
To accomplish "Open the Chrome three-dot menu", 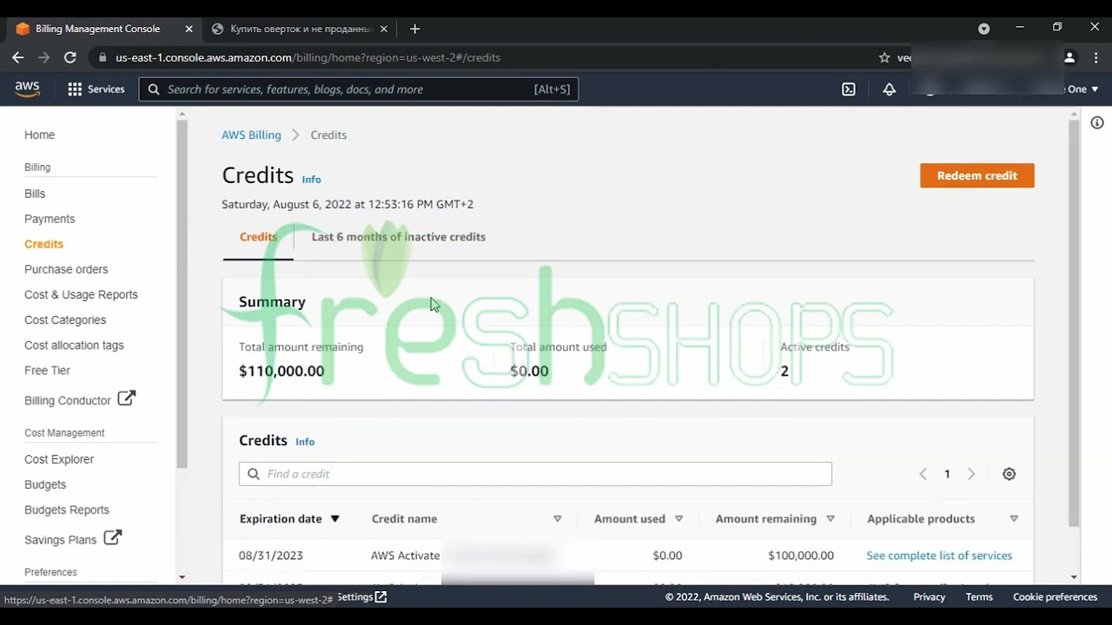I will coord(1095,57).
